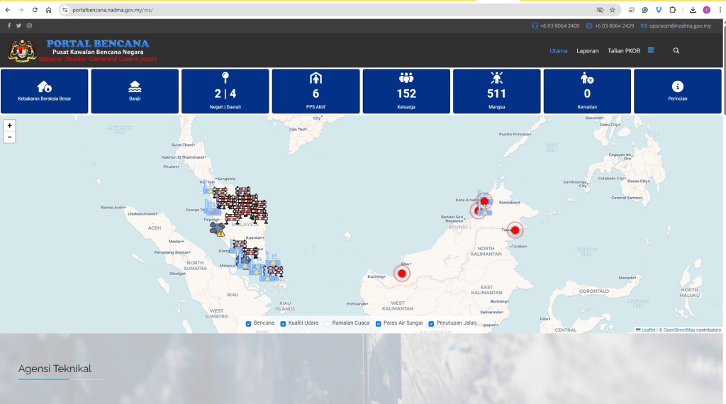Image resolution: width=726 pixels, height=404 pixels.
Task: Click the PPS Aktif shelter tile
Action: click(315, 91)
